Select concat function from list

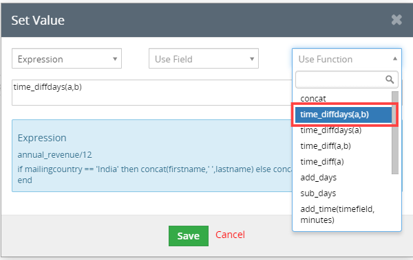(x=343, y=99)
